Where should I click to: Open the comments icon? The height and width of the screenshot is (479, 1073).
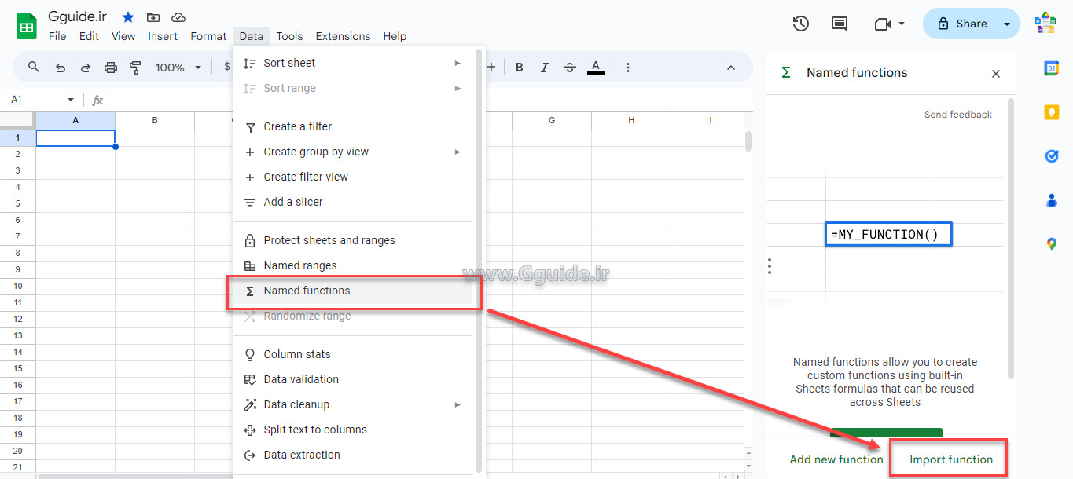click(840, 24)
